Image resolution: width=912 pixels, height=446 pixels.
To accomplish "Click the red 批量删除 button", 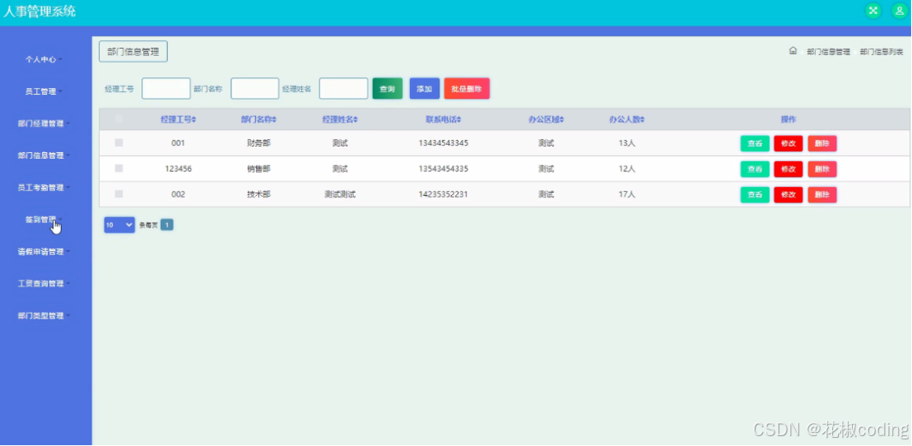I will tap(467, 89).
